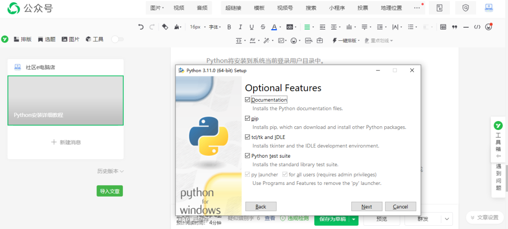Open the 图片 dropdown in top bar

click(157, 8)
